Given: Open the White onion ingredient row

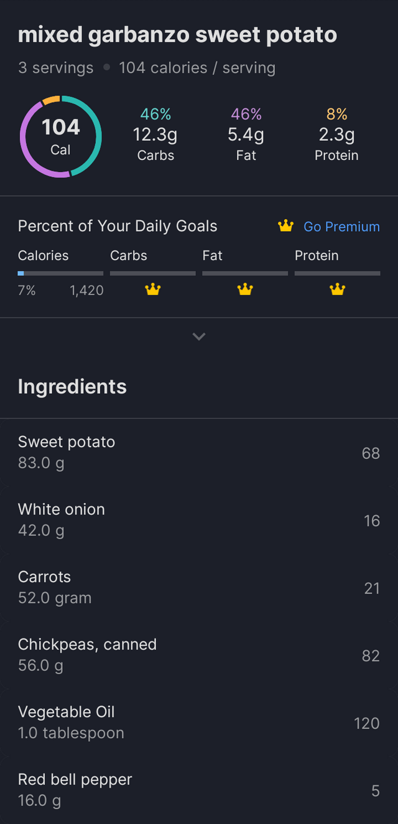Looking at the screenshot, I should [199, 520].
